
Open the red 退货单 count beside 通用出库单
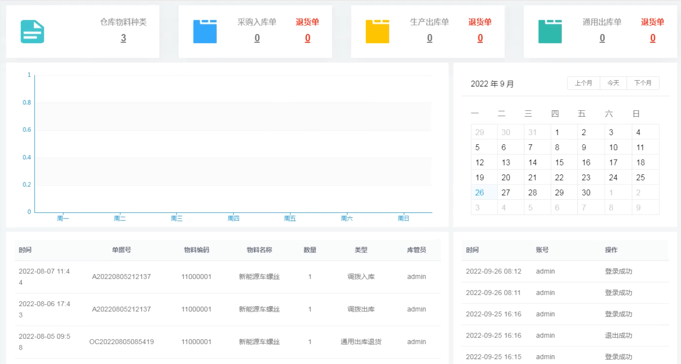[x=653, y=38]
